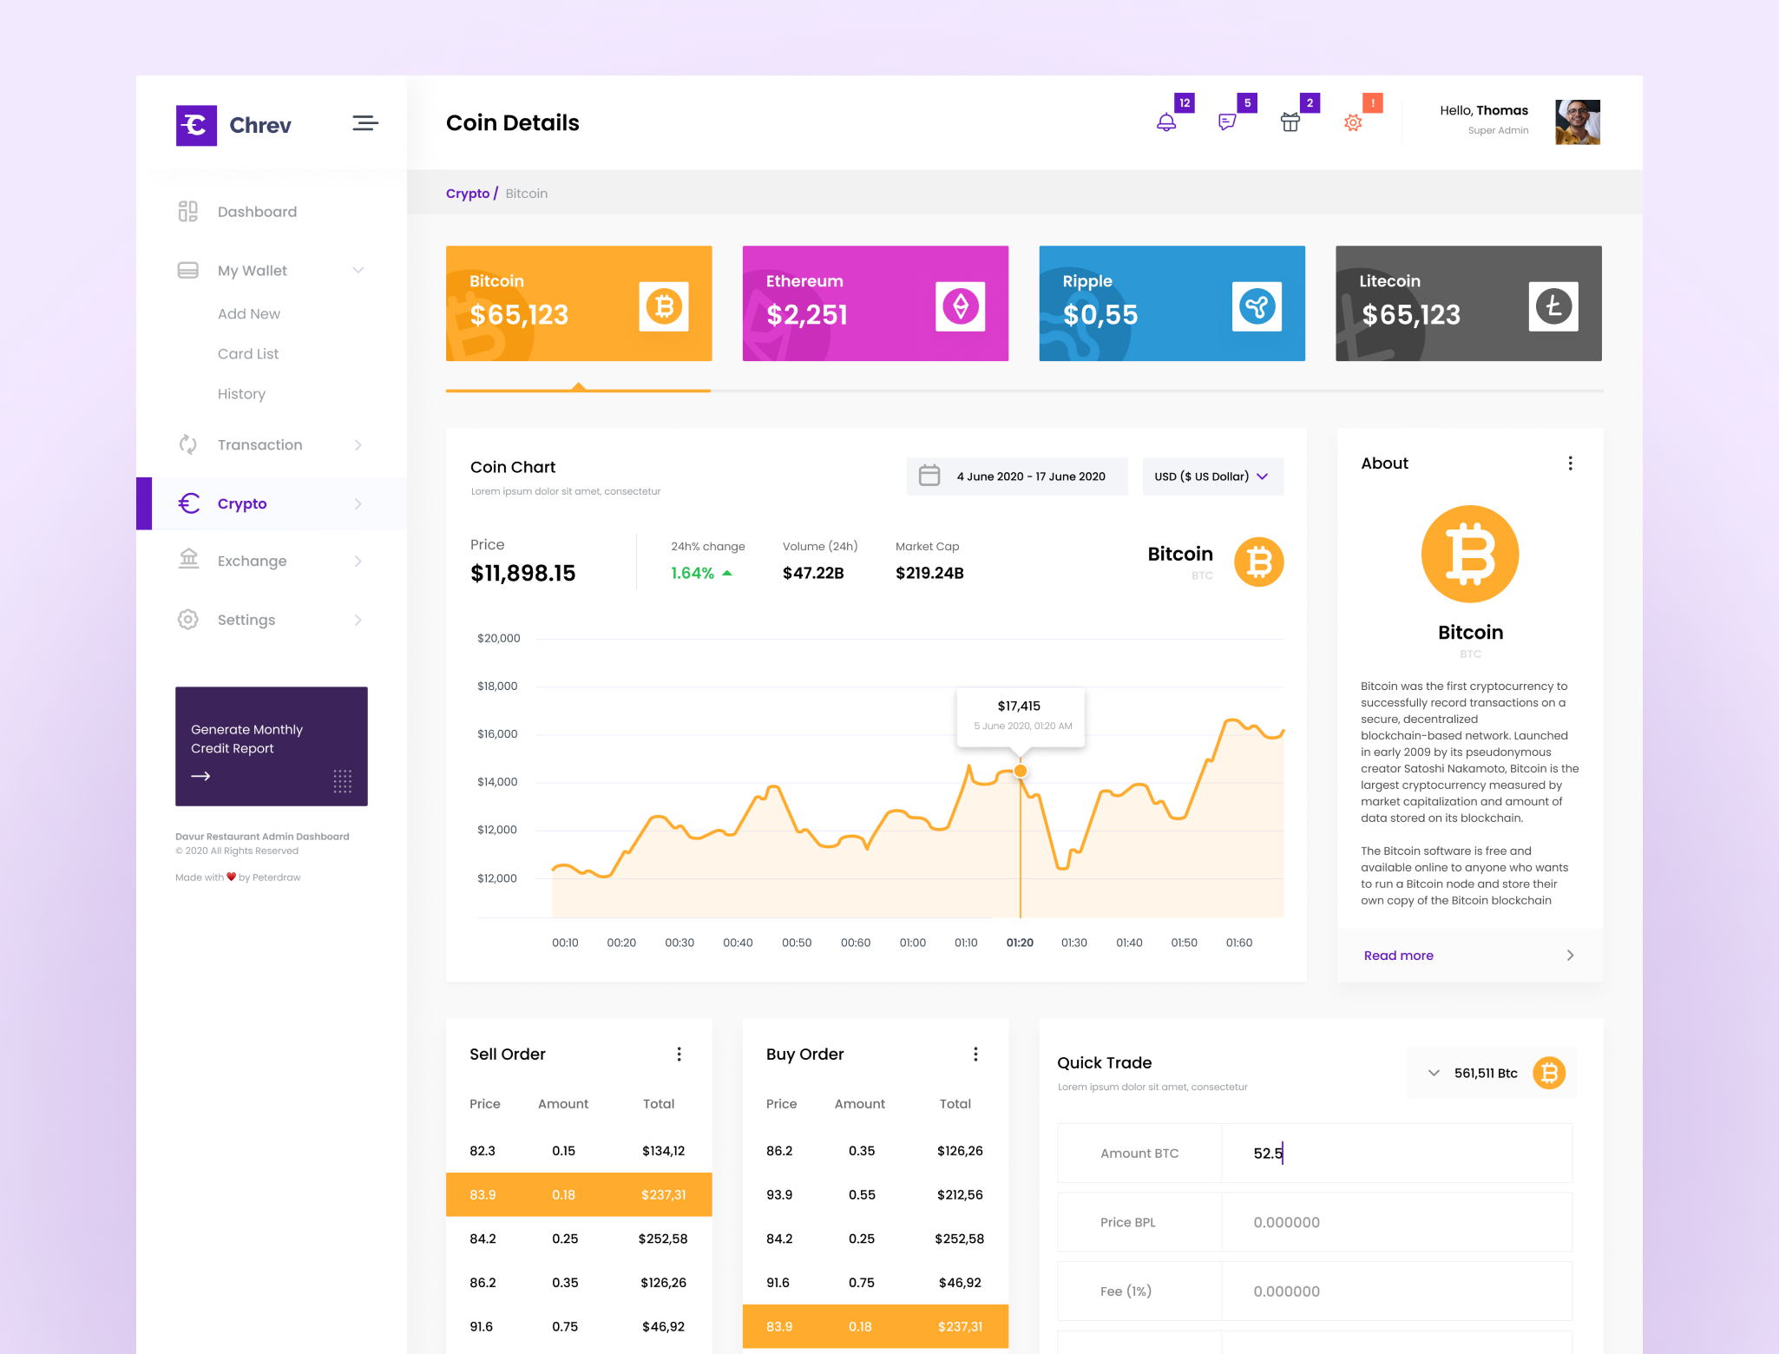Click the Bitcoin icon on the orange card
This screenshot has height=1354, width=1779.
click(x=662, y=306)
